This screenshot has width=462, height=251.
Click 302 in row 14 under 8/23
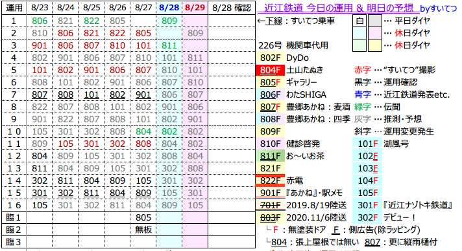[x=40, y=180]
